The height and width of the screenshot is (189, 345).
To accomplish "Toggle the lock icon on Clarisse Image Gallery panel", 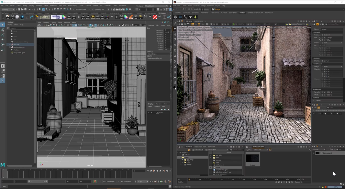I will [x=247, y=147].
